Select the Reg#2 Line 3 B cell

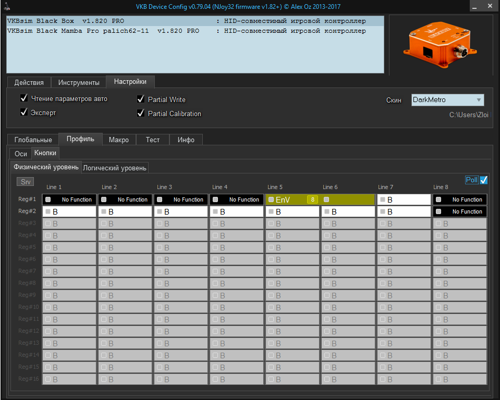point(181,212)
